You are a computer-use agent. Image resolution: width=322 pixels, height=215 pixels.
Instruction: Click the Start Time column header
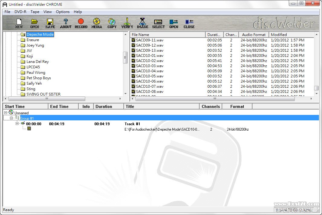point(25,106)
